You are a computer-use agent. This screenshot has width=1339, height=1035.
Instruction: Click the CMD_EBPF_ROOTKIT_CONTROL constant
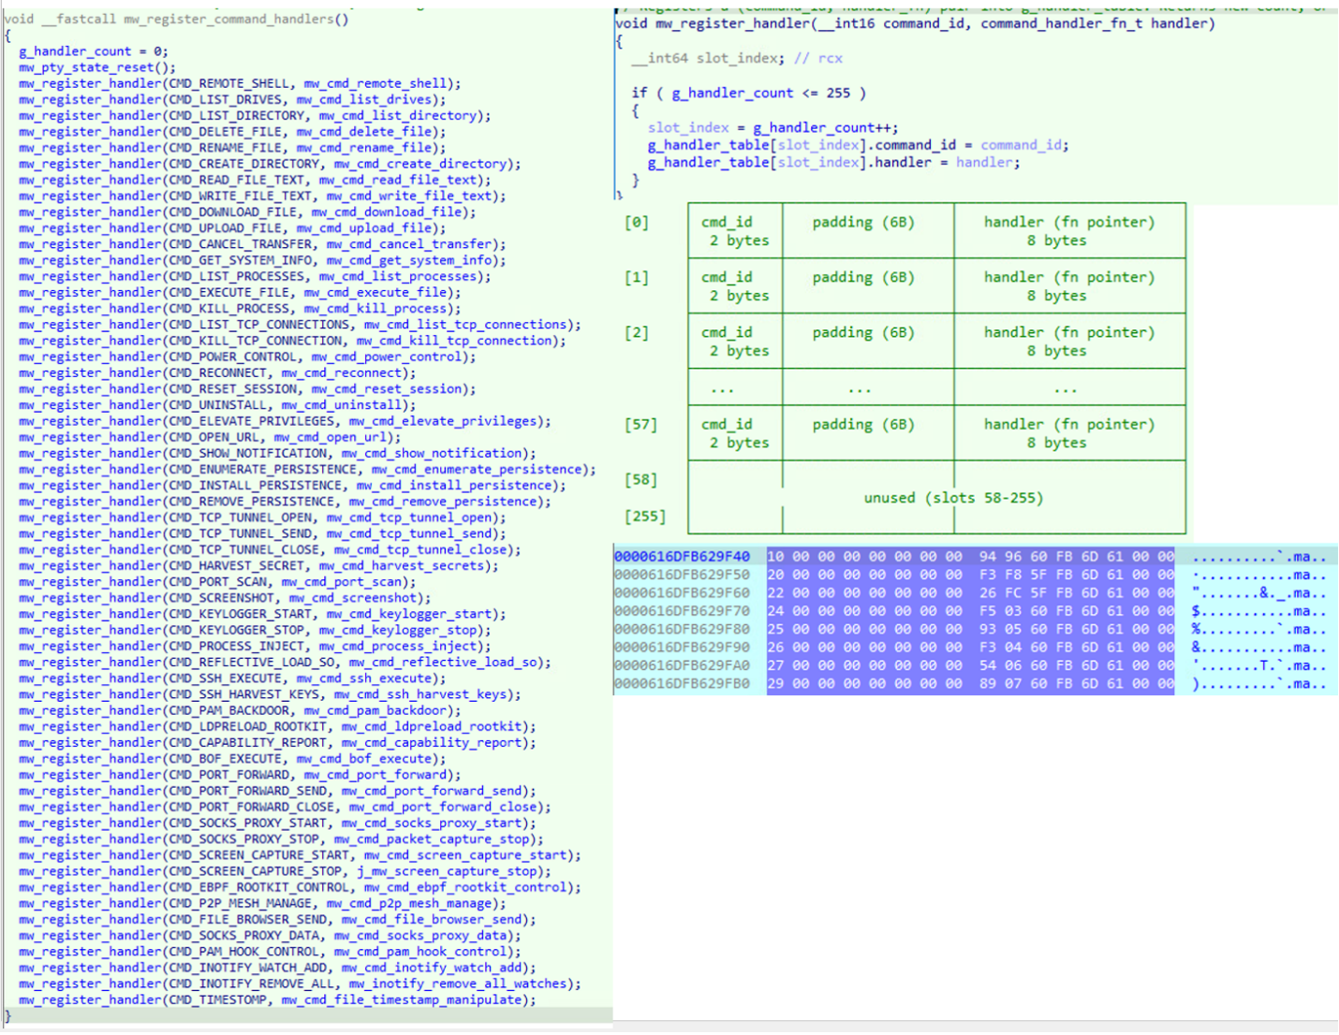click(258, 887)
